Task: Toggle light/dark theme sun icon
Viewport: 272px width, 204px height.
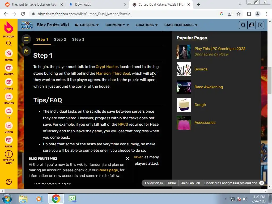Action: click(260, 25)
